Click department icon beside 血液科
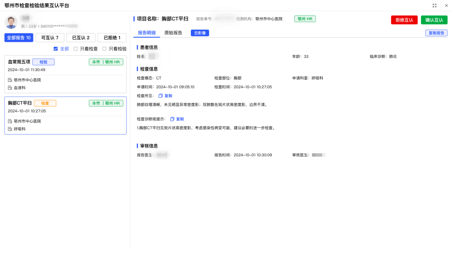Image resolution: width=452 pixels, height=254 pixels. 10,88
